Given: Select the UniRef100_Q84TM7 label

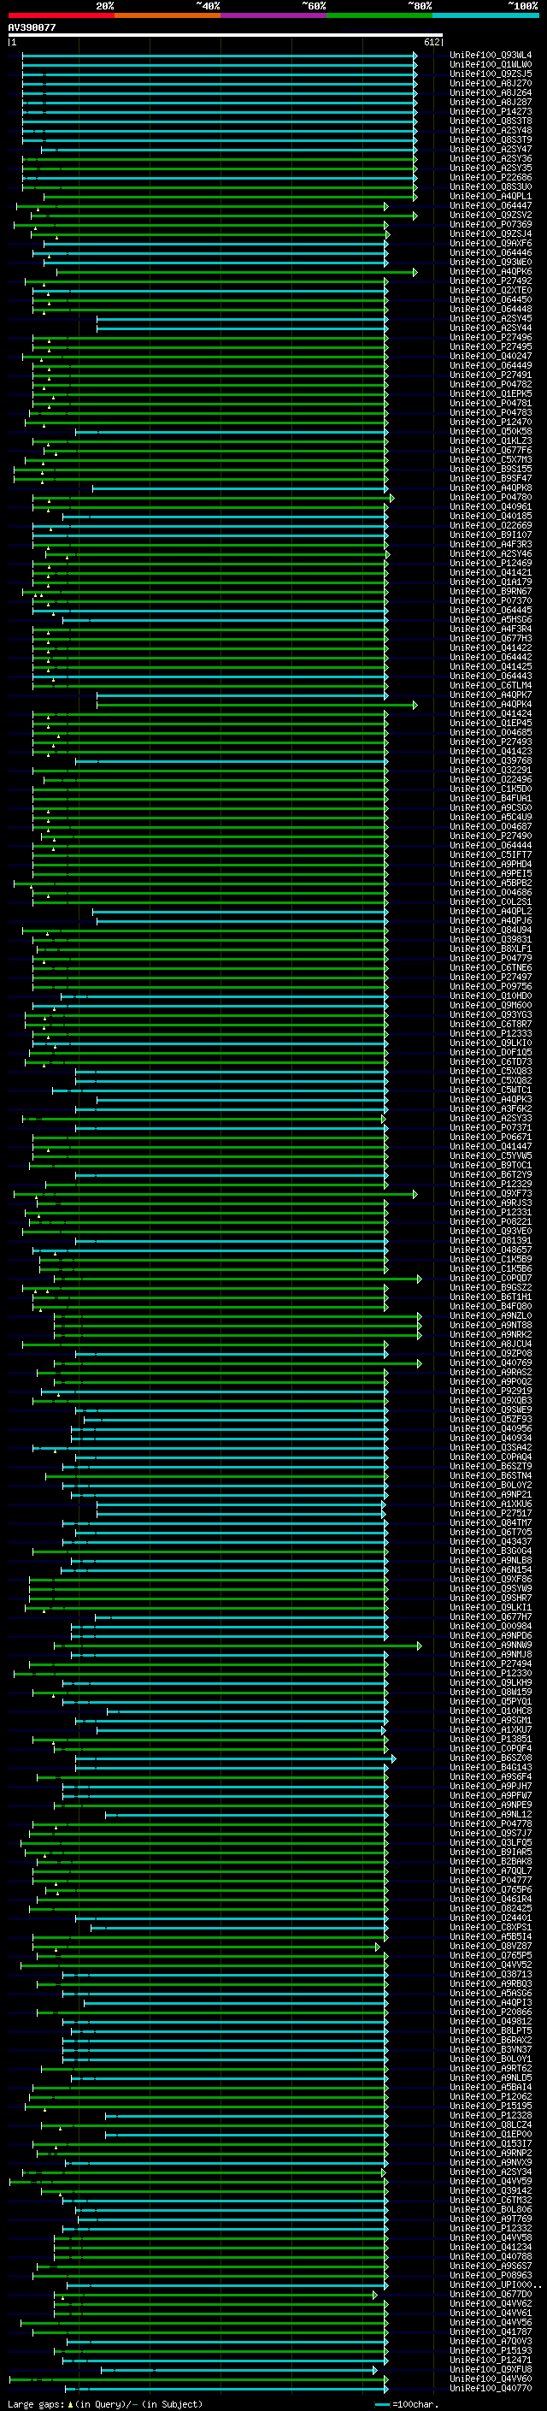Looking at the screenshot, I should (x=490, y=1522).
